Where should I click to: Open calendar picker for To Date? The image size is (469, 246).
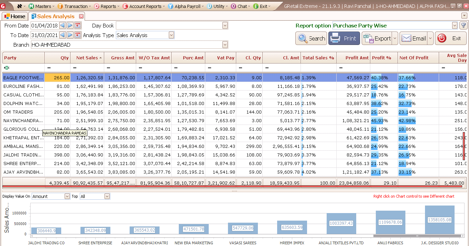coord(78,35)
